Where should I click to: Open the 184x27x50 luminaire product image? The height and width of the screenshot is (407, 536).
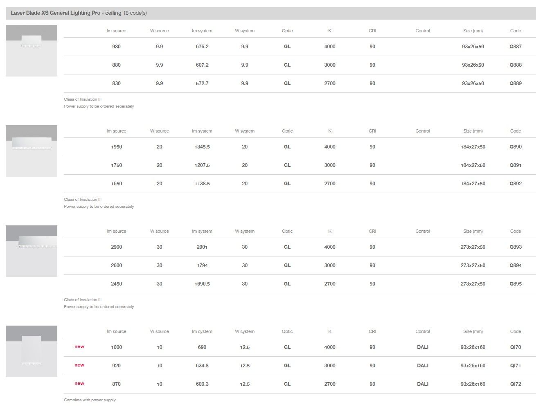(32, 151)
